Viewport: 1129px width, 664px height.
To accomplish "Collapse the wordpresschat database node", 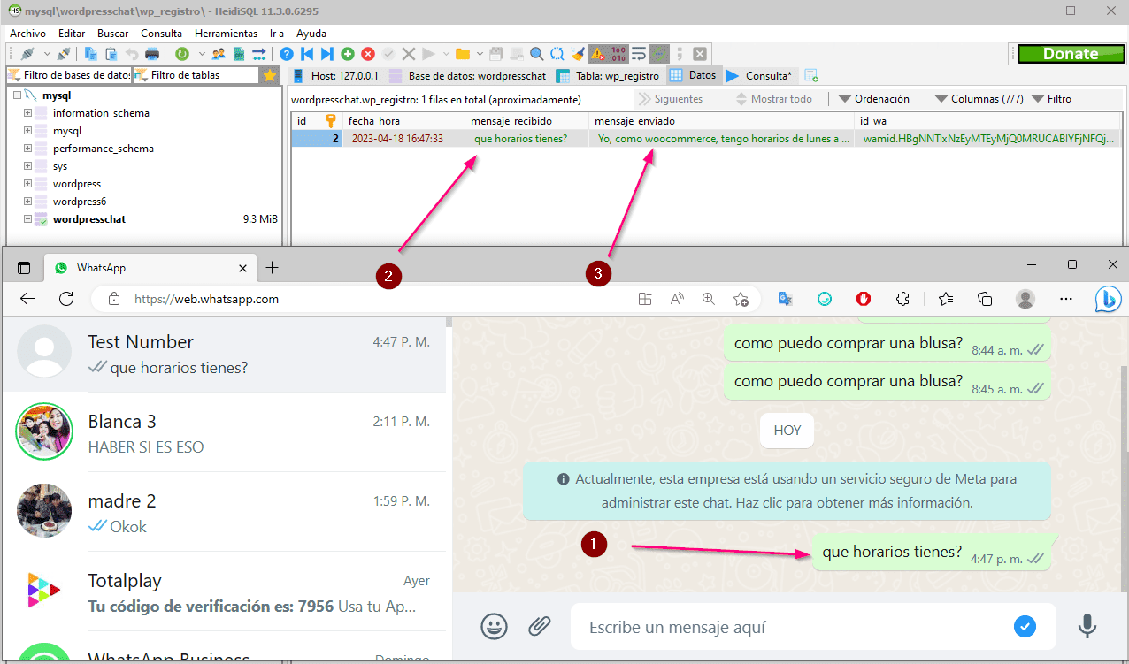I will pos(27,219).
